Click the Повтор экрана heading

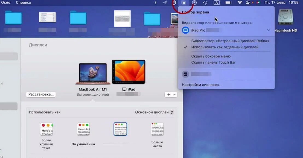click(x=195, y=12)
